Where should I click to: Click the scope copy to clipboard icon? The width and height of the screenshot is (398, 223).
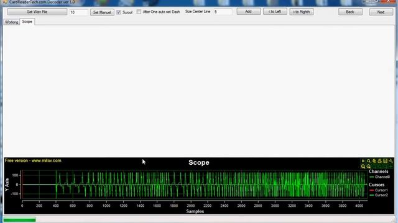click(x=374, y=161)
